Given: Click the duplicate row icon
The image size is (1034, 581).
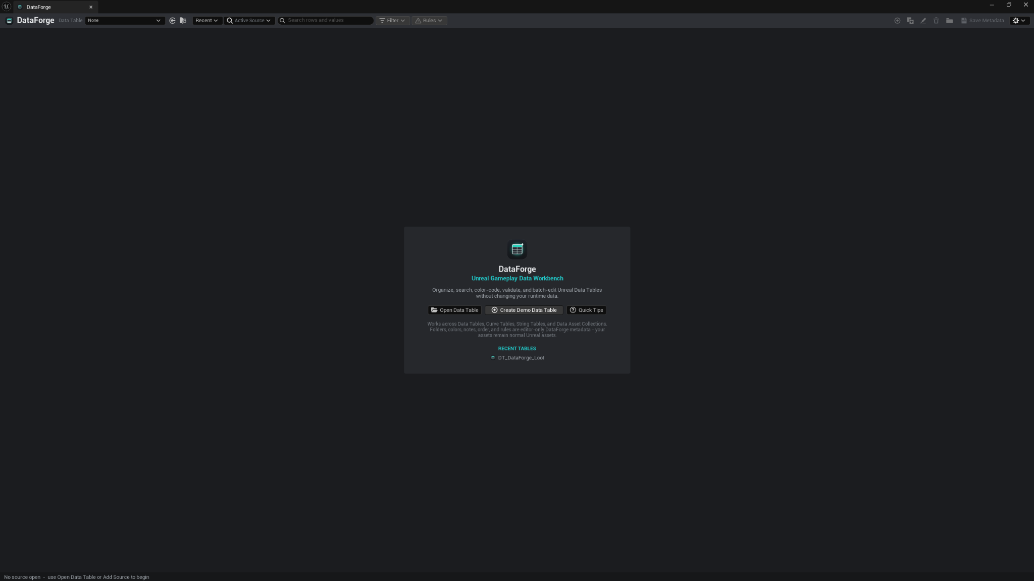Looking at the screenshot, I should point(910,21).
